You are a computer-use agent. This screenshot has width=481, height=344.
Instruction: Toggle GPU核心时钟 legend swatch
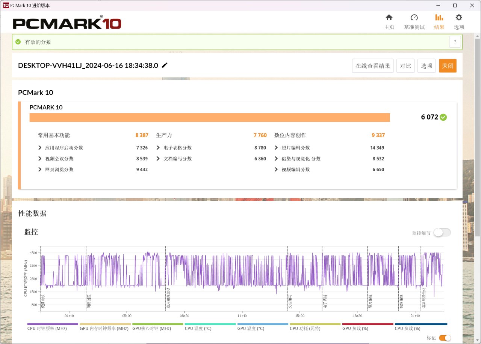(x=158, y=324)
